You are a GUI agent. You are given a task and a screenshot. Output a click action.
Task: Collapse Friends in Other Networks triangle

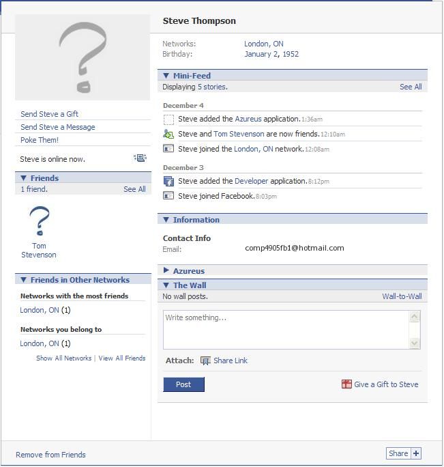[23, 280]
